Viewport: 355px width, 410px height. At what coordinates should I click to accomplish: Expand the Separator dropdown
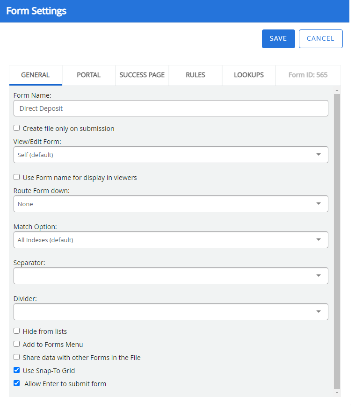pos(171,276)
